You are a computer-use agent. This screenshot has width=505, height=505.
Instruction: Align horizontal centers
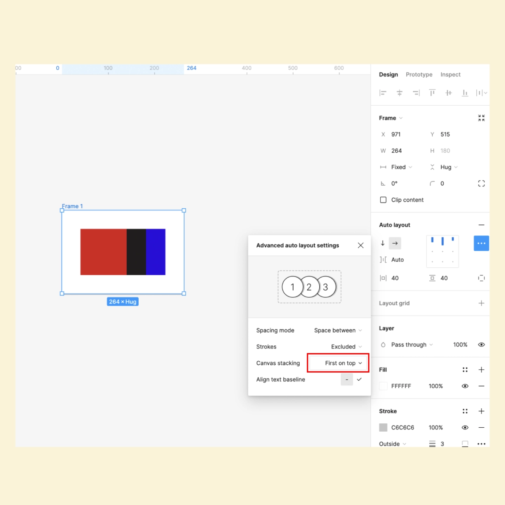tap(399, 93)
